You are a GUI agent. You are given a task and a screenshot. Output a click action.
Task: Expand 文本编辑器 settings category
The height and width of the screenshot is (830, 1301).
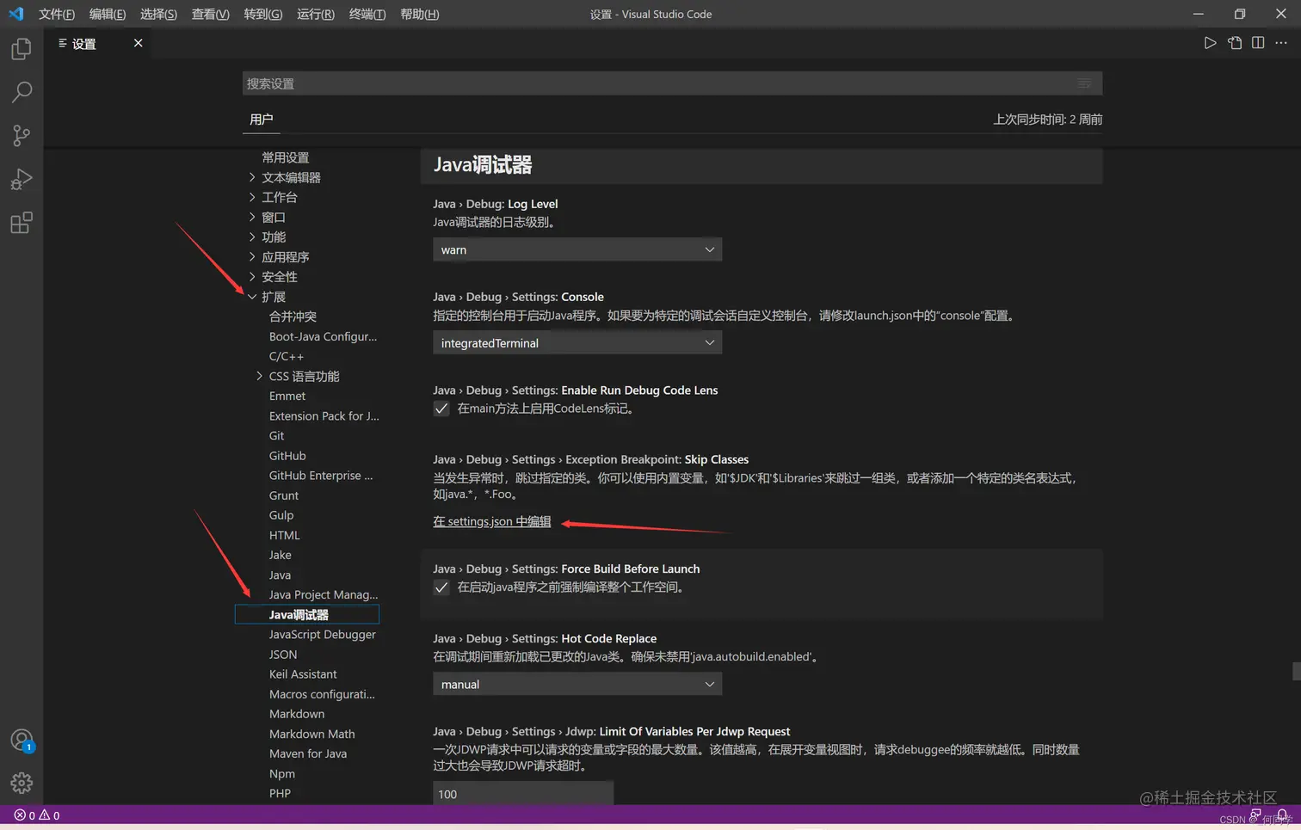252,177
